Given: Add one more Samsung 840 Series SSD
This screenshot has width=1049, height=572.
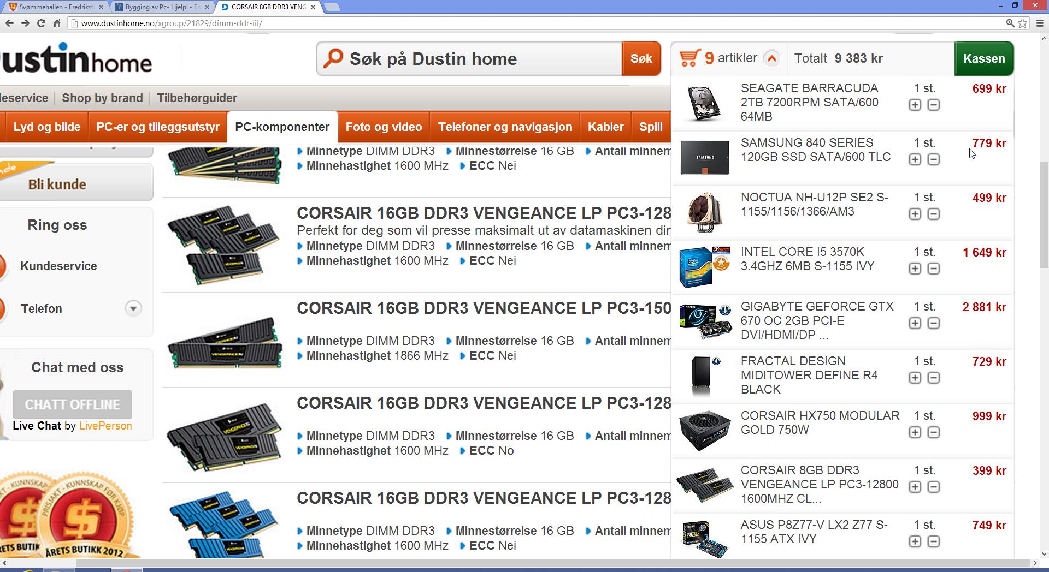Looking at the screenshot, I should pyautogui.click(x=915, y=159).
